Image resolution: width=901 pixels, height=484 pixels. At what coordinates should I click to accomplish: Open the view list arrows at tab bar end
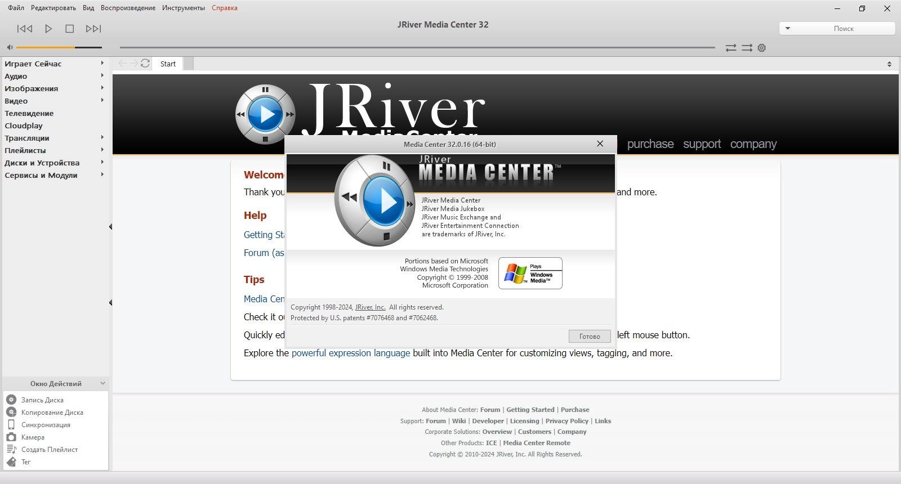(x=889, y=64)
